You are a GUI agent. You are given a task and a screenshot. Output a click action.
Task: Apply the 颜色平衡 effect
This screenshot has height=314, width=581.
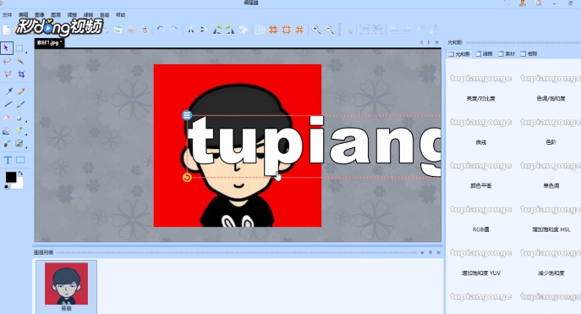click(x=481, y=185)
